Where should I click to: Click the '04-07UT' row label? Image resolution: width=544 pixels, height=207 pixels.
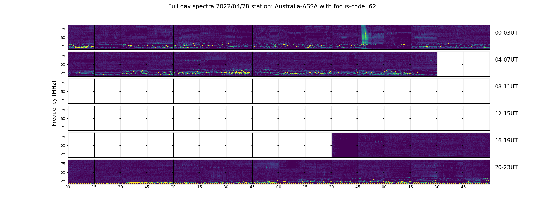(x=506, y=60)
